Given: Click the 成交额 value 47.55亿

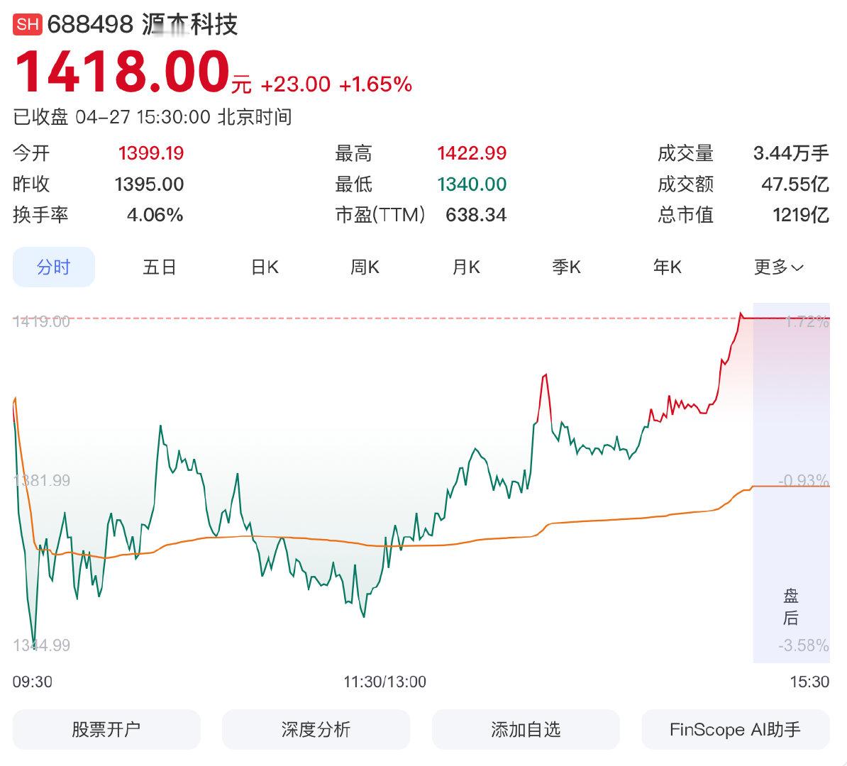Looking at the screenshot, I should pos(795,184).
